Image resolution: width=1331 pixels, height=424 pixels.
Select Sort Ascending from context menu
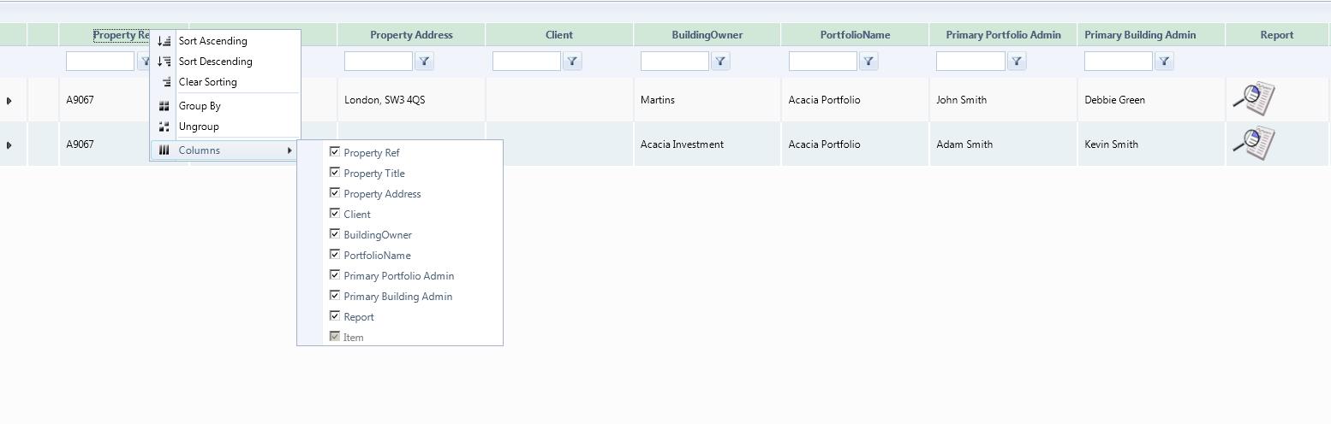coord(212,41)
